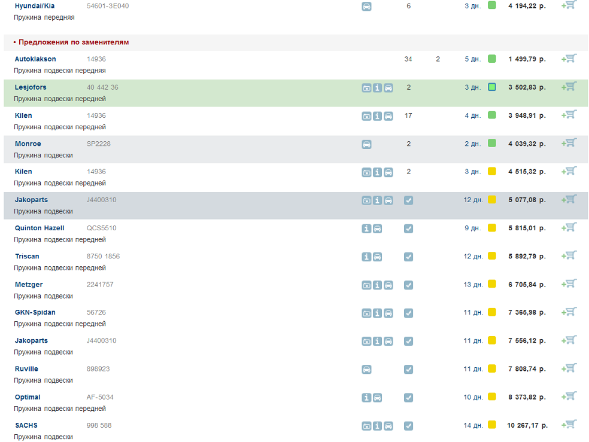The image size is (589, 442).
Task: Open the Quinton Hazell brand link
Action: (40, 228)
